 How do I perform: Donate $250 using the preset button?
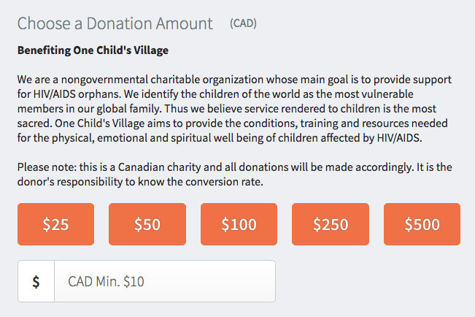point(331,224)
